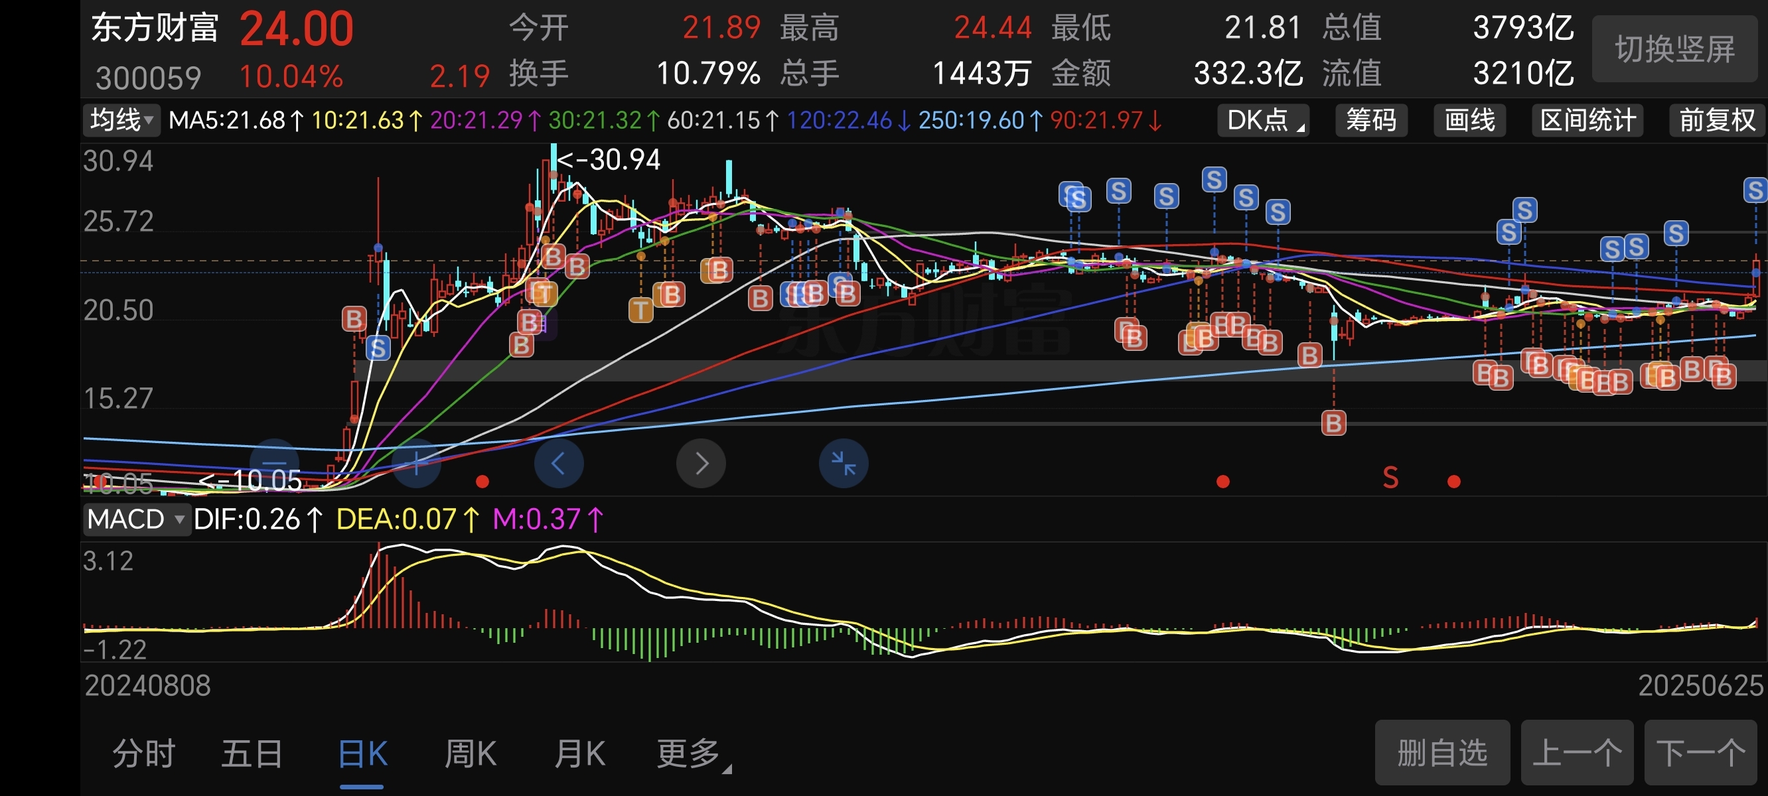Tap the 今开 21.89 value
Viewport: 1768px width, 796px height.
pyautogui.click(x=721, y=28)
